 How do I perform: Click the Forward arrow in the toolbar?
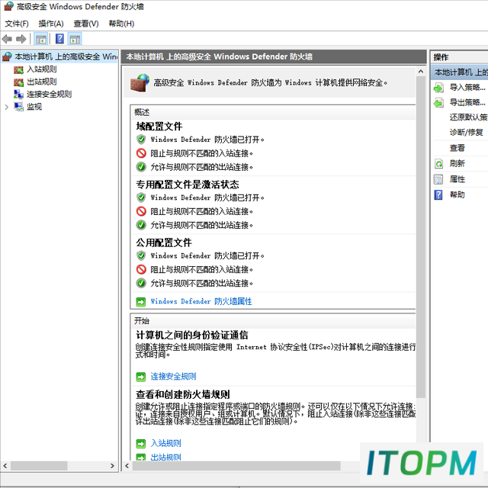coord(21,39)
